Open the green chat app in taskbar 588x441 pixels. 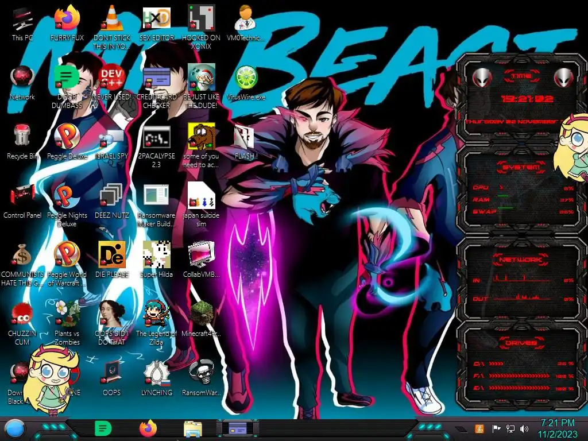coord(103,428)
